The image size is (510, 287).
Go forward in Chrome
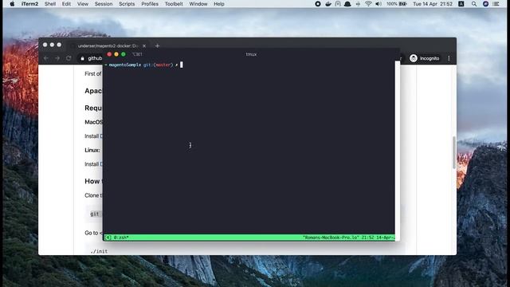point(57,58)
